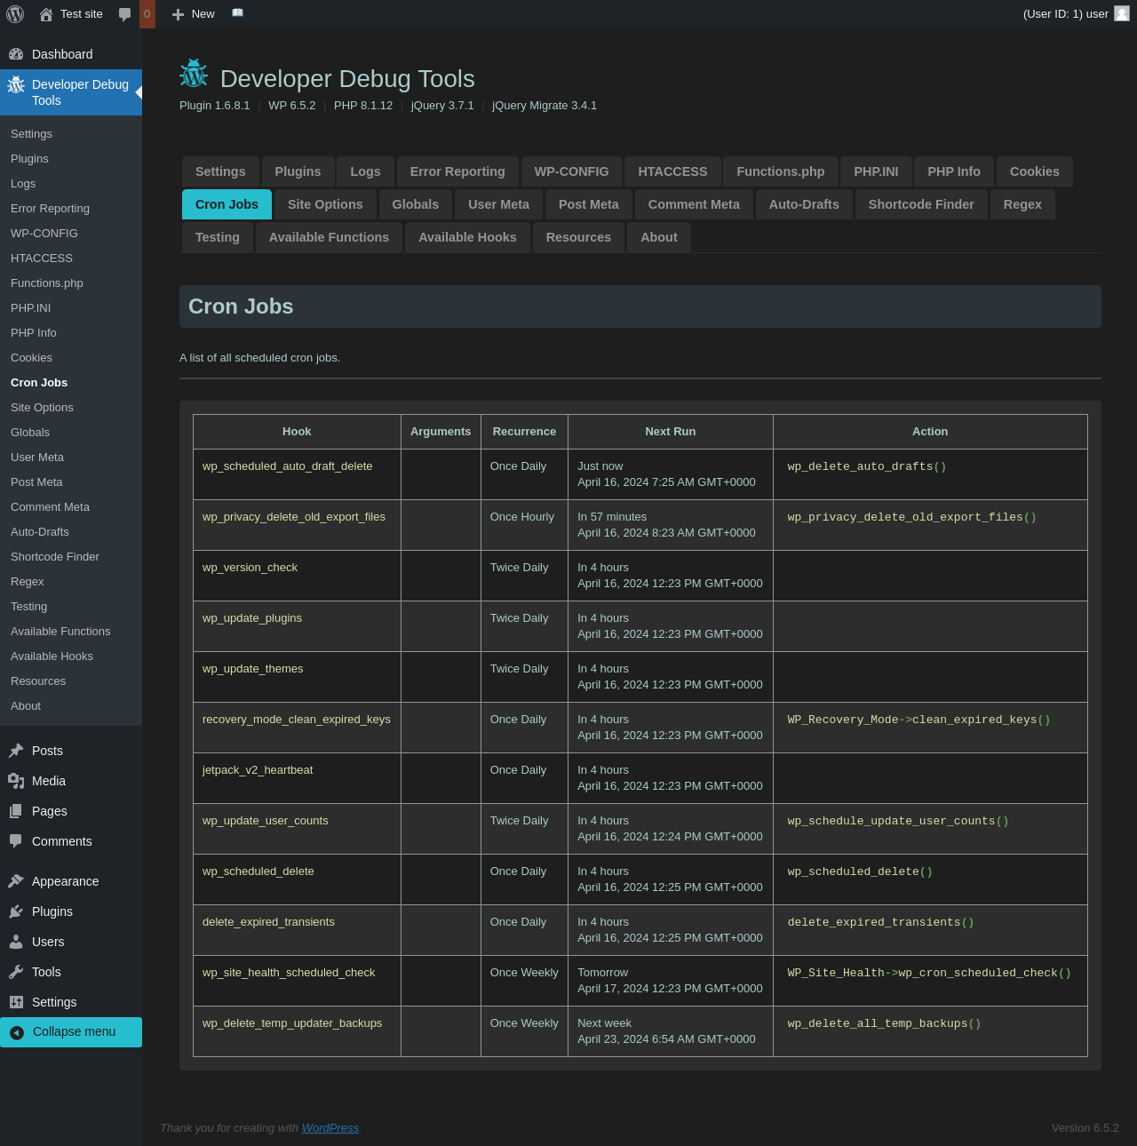Click the Media icon in sidebar

point(16,781)
